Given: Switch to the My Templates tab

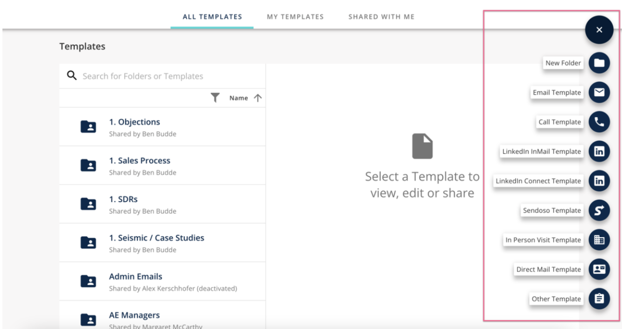Looking at the screenshot, I should point(295,17).
